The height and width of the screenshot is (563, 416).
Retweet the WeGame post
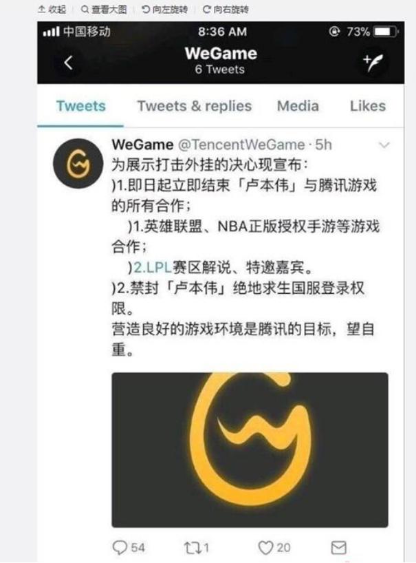pyautogui.click(x=196, y=548)
